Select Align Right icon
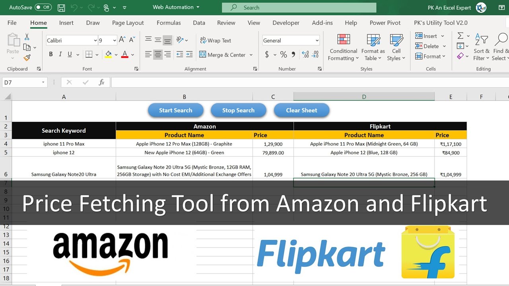 [x=167, y=54]
